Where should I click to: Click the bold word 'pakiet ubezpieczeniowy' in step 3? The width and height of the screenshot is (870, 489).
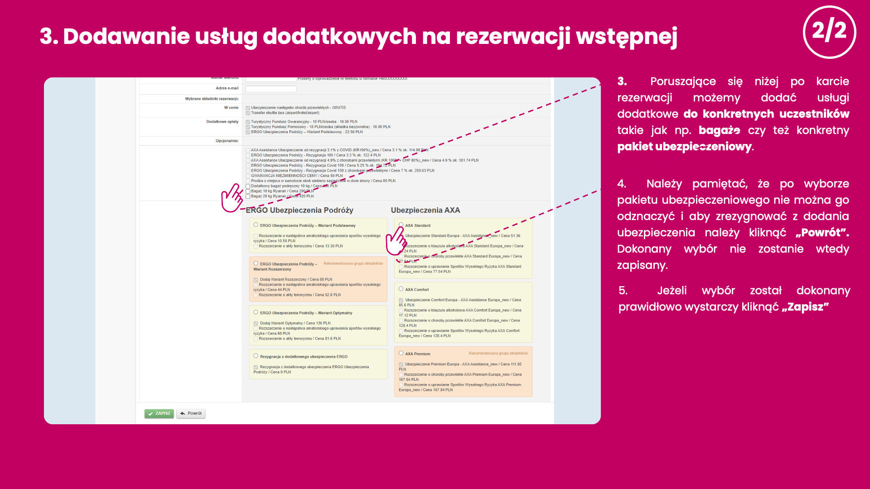(x=684, y=147)
